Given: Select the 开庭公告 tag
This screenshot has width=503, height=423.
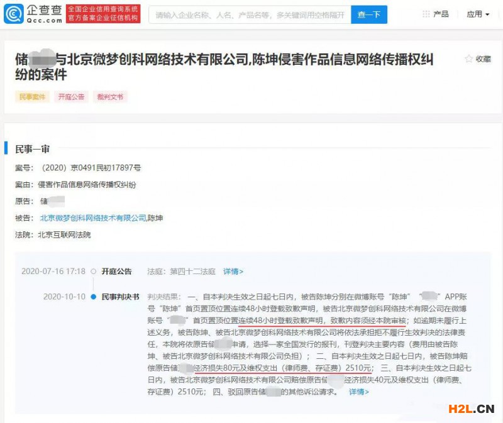Looking at the screenshot, I should point(71,97).
